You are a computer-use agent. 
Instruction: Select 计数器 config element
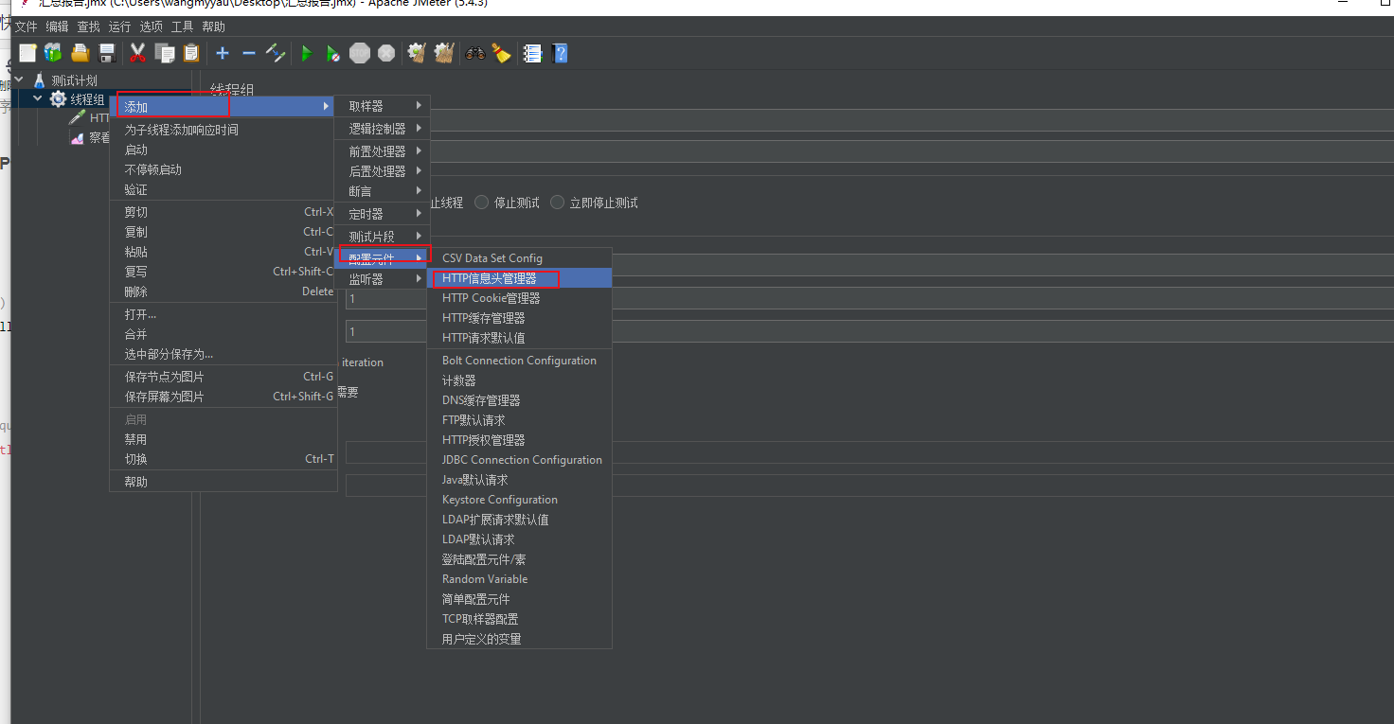point(519,380)
